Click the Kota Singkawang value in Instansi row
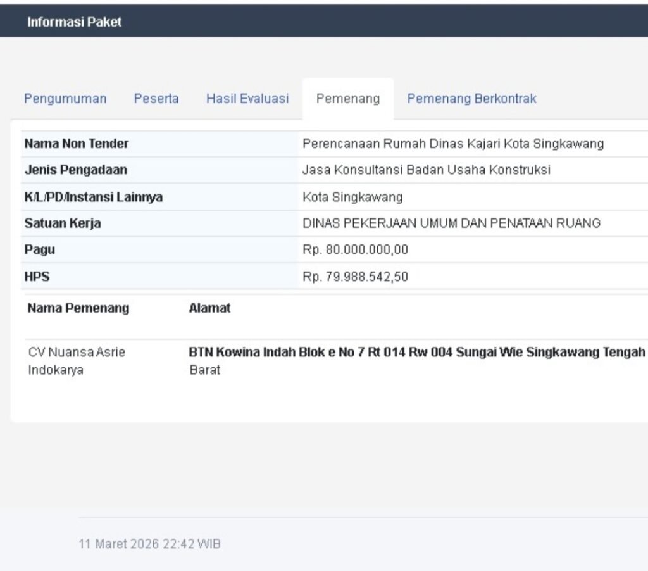648x571 pixels. (x=352, y=197)
